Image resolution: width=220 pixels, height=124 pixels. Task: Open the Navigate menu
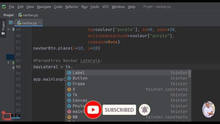44,7
